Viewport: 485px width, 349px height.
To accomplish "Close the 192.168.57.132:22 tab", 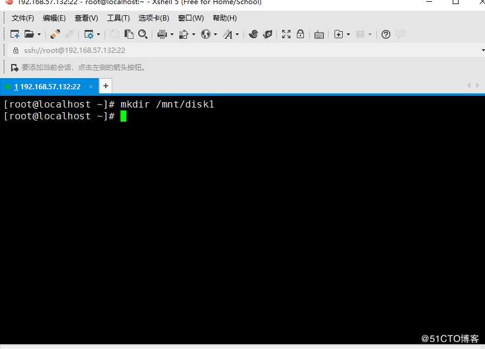I will 91,87.
